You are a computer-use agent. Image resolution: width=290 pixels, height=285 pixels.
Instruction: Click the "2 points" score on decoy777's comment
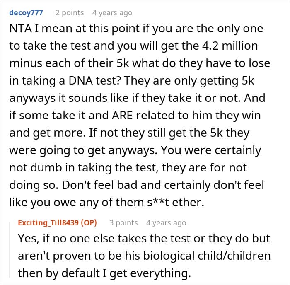[70, 12]
